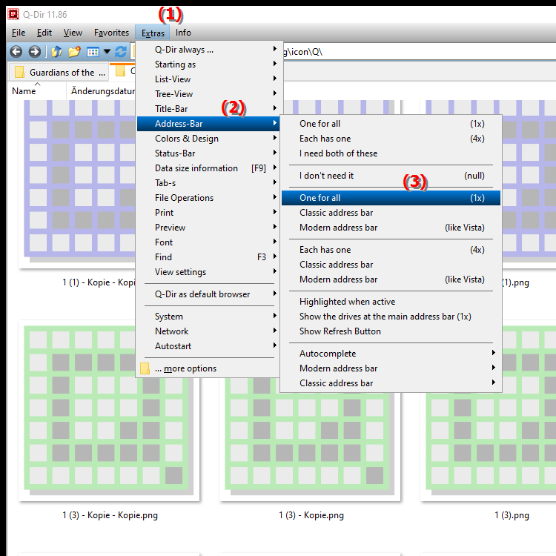556x556 pixels.
Task: Click the blue Refresh icon
Action: tap(121, 52)
